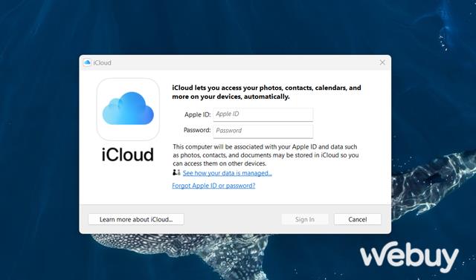
Task: Focus the Apple ID input field
Action: point(263,114)
